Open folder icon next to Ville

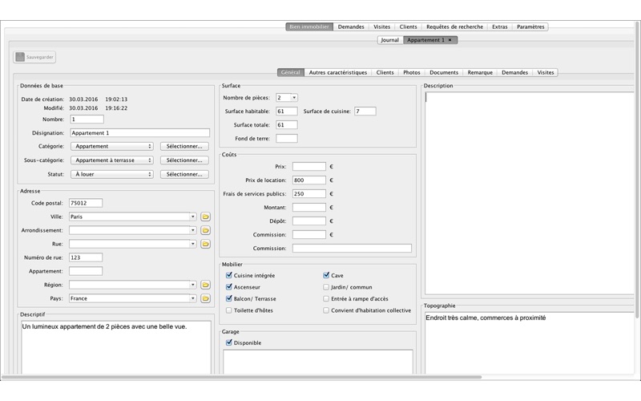point(205,217)
